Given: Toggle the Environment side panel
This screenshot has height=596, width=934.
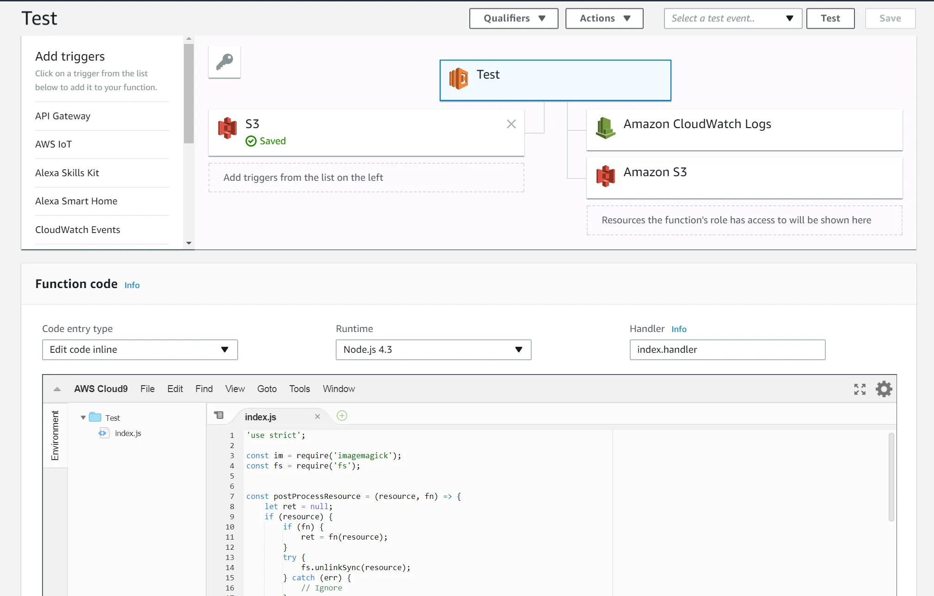Looking at the screenshot, I should point(55,435).
